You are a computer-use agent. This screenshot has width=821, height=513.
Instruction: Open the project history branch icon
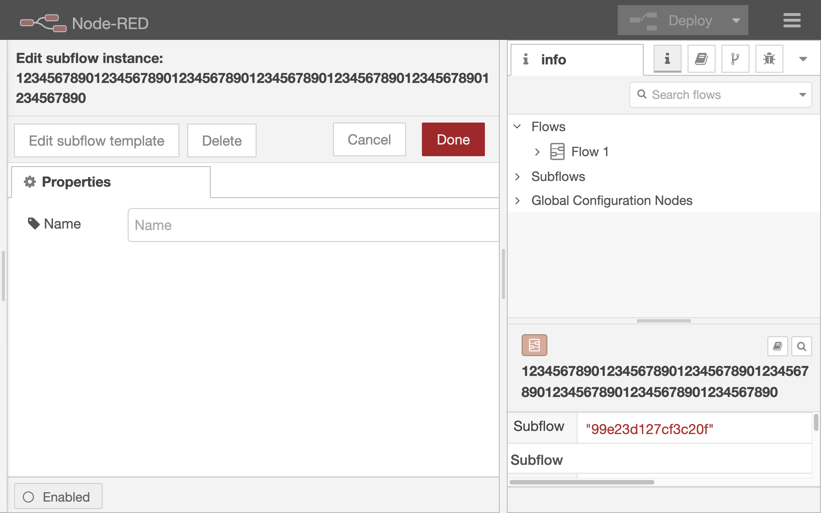[735, 59]
